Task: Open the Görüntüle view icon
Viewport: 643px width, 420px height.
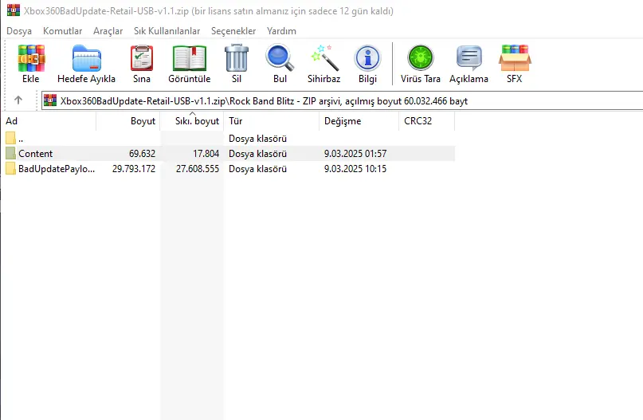Action: 190,58
